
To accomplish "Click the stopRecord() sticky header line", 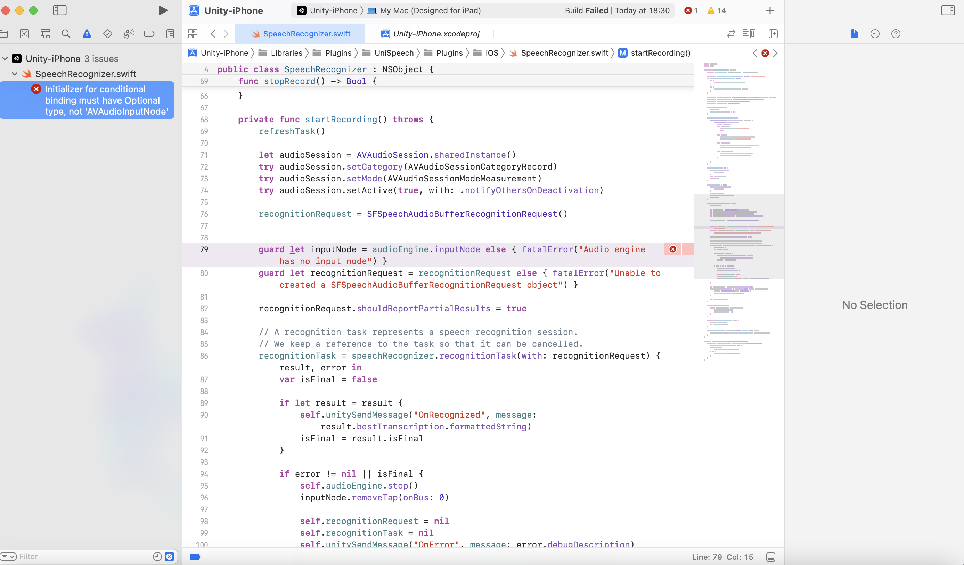I will tap(438, 81).
